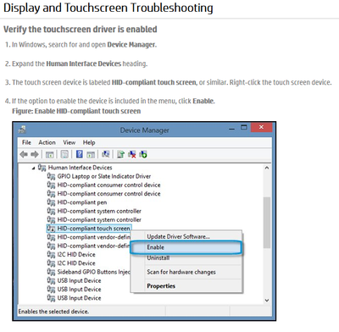Close the Device Manager window
The width and height of the screenshot is (339, 332).
[261, 127]
